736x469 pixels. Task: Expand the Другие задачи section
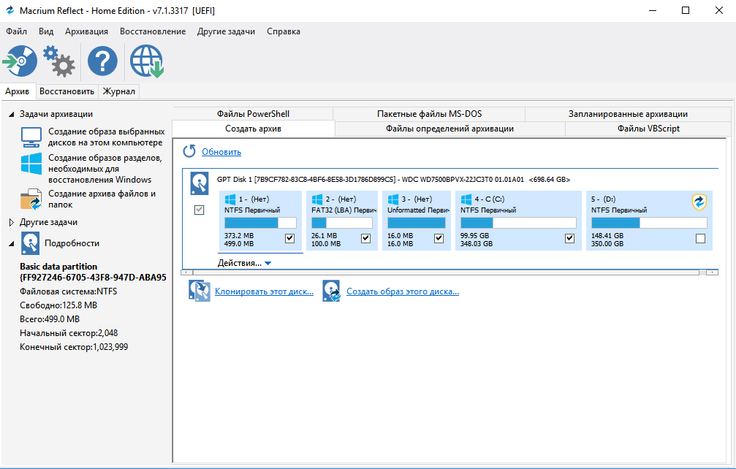11,222
